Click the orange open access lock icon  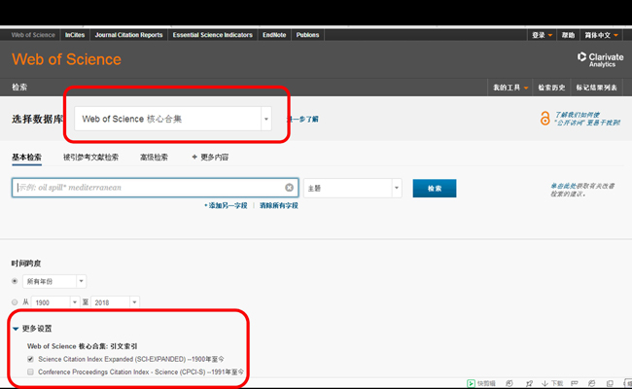pyautogui.click(x=544, y=119)
